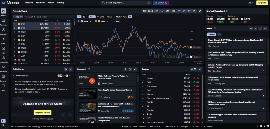Screen dimensions: 270x129
Task: Expand the Resources footer menu
Action: (155, 126)
